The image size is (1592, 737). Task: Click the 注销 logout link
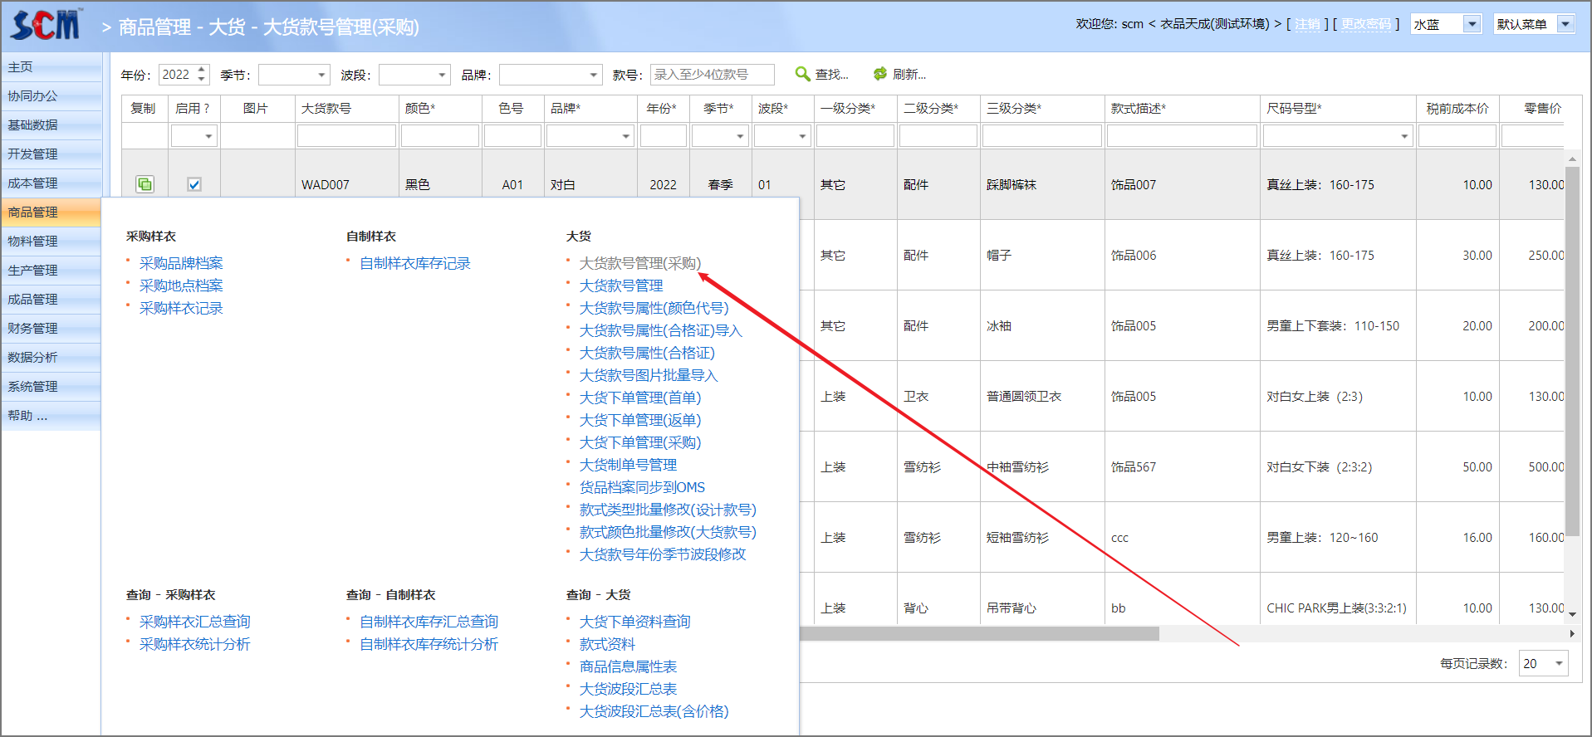(1307, 24)
